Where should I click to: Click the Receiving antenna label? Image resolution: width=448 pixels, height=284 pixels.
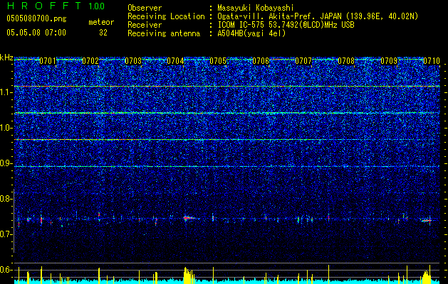click(164, 33)
